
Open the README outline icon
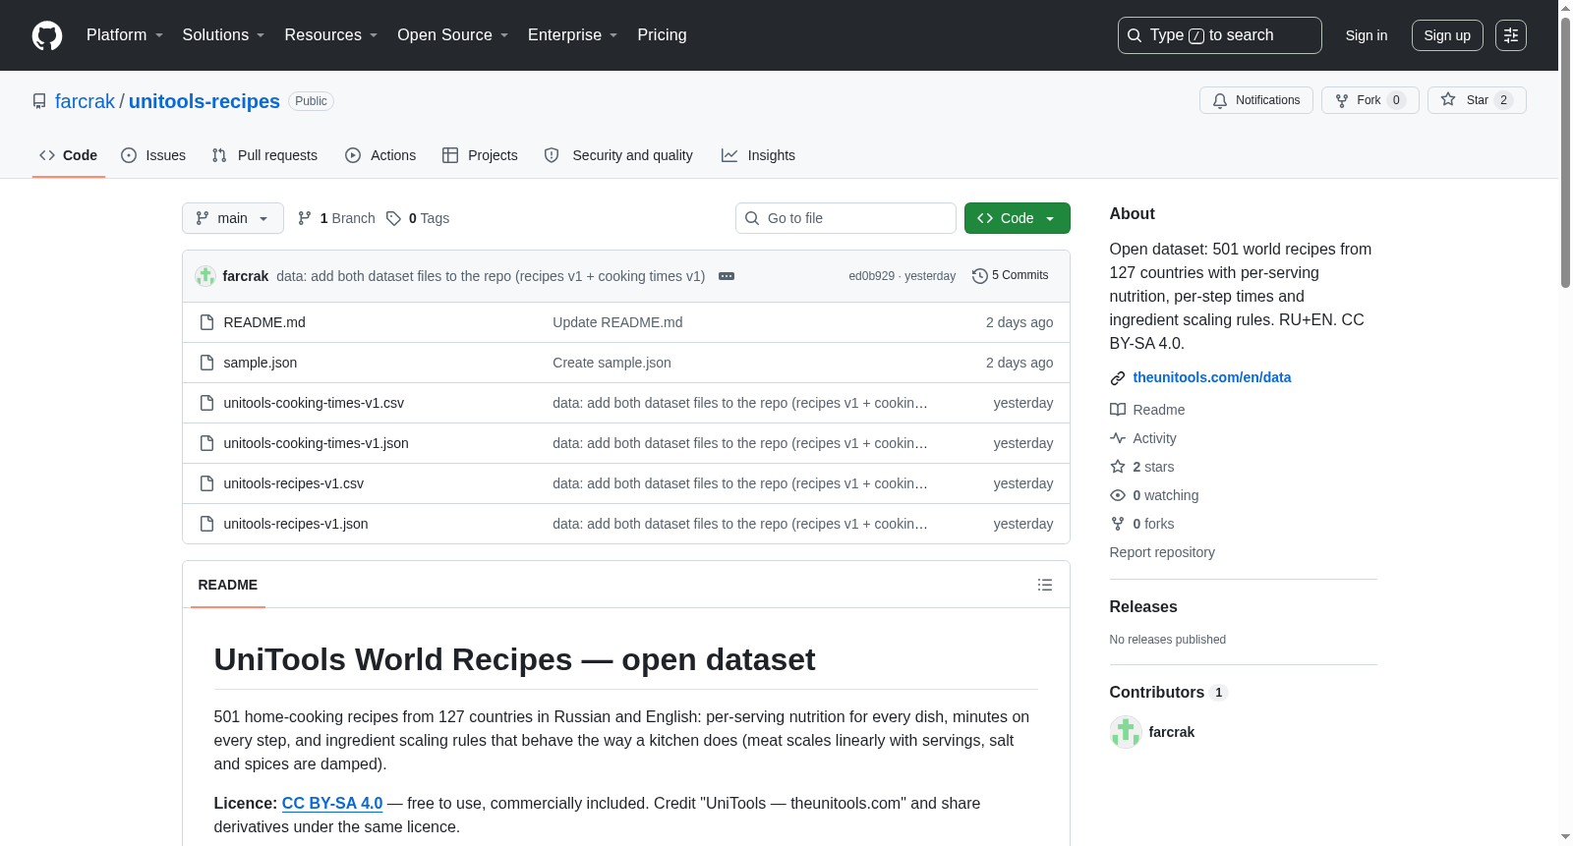[1044, 585]
